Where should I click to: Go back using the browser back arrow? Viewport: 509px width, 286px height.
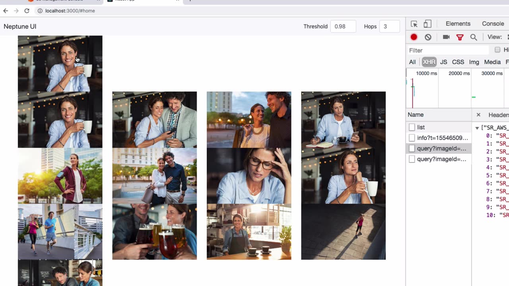tap(6, 11)
